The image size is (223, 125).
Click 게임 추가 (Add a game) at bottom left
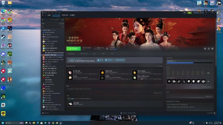[x=45, y=113]
